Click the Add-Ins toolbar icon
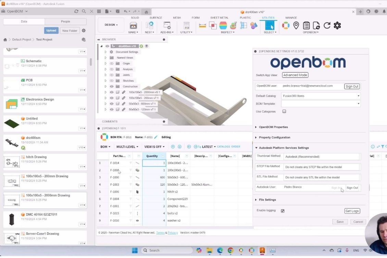 (x=167, y=25)
